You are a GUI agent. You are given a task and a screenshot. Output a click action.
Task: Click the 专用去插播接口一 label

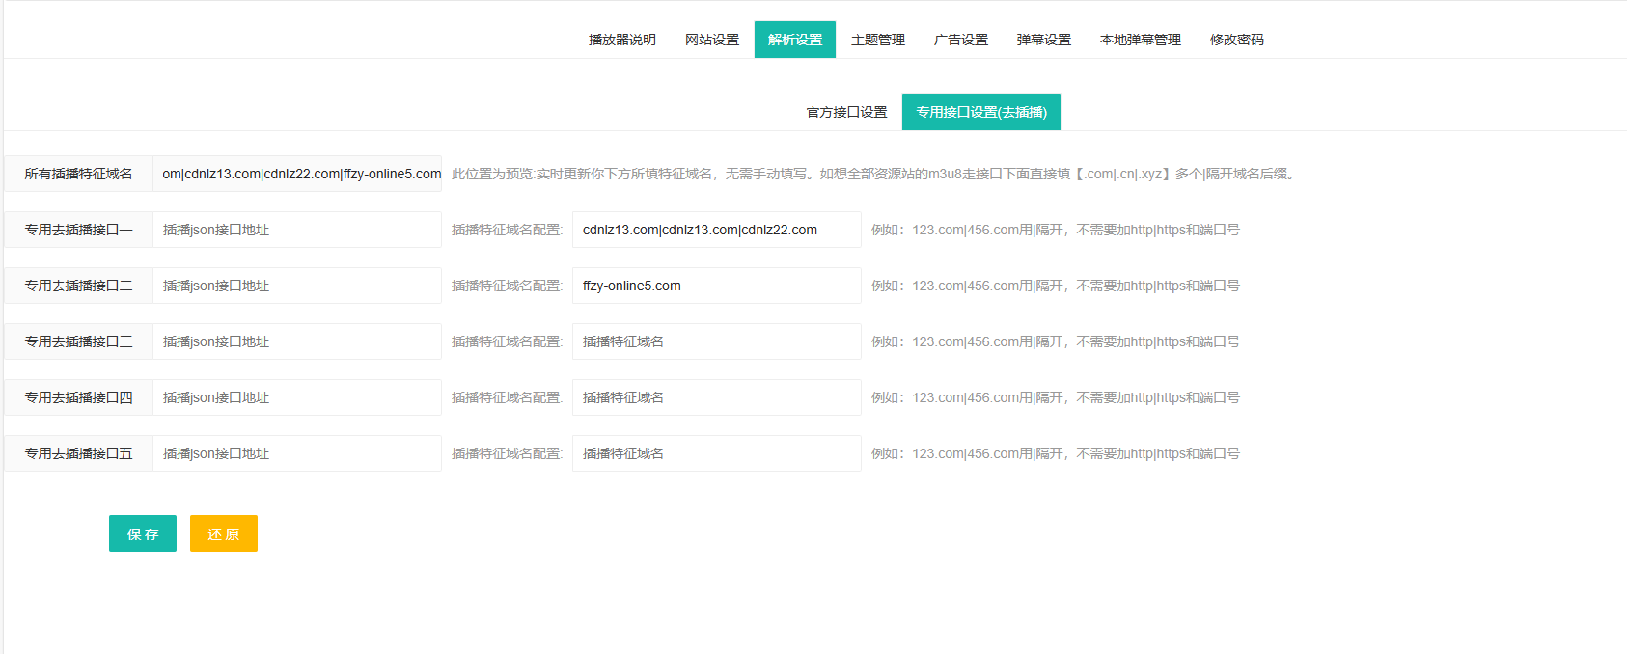coord(78,230)
